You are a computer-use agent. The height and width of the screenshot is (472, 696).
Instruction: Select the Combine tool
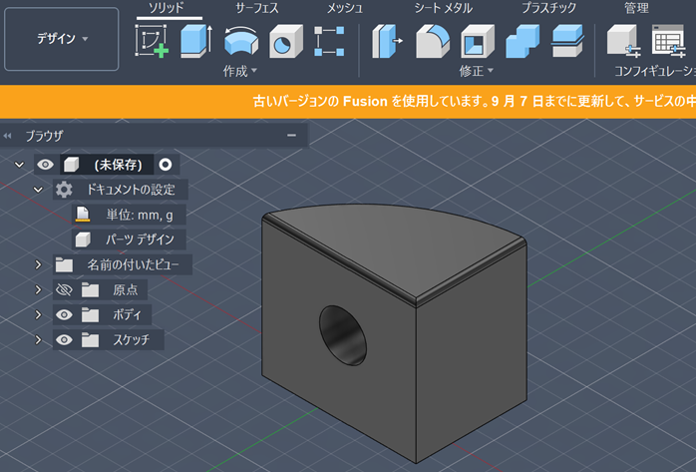(x=522, y=41)
